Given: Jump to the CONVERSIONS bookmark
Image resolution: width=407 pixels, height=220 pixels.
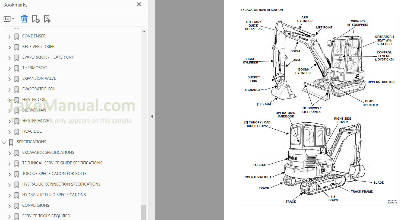Looking at the screenshot, I should click(x=36, y=205).
